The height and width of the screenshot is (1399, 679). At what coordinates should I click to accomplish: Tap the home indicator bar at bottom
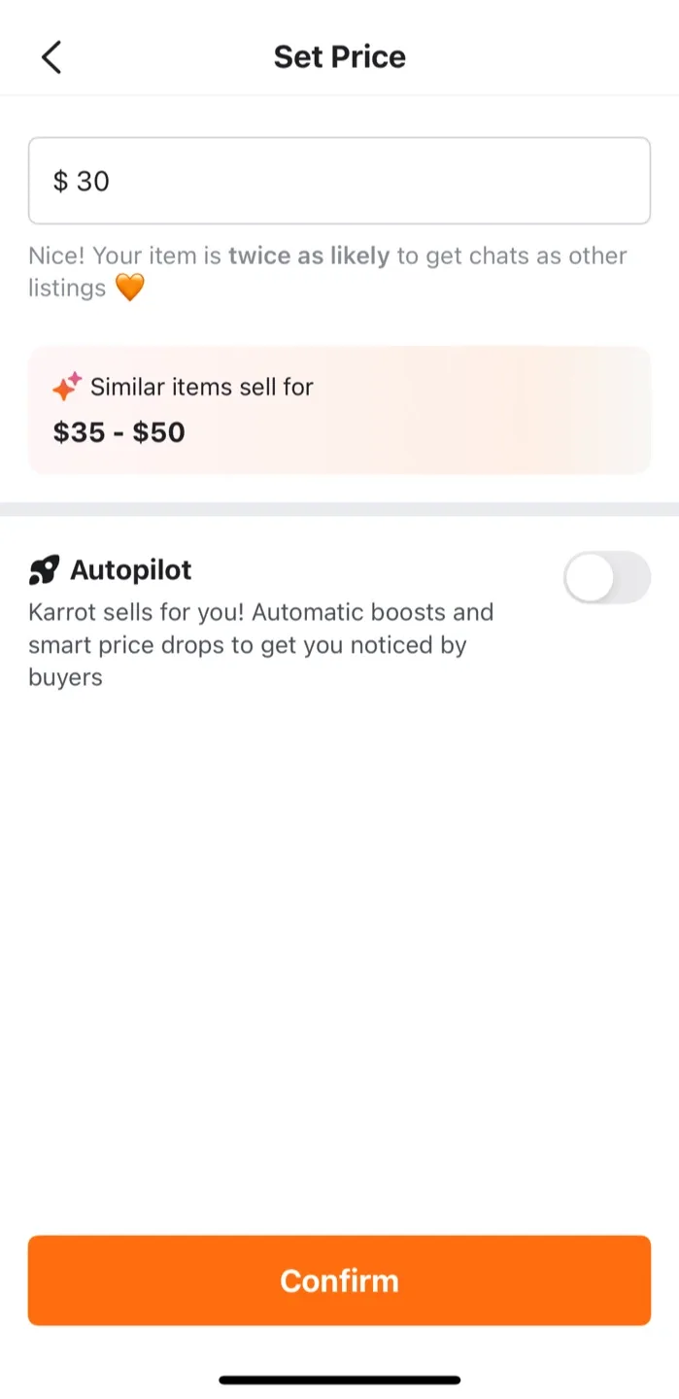[x=339, y=1380]
